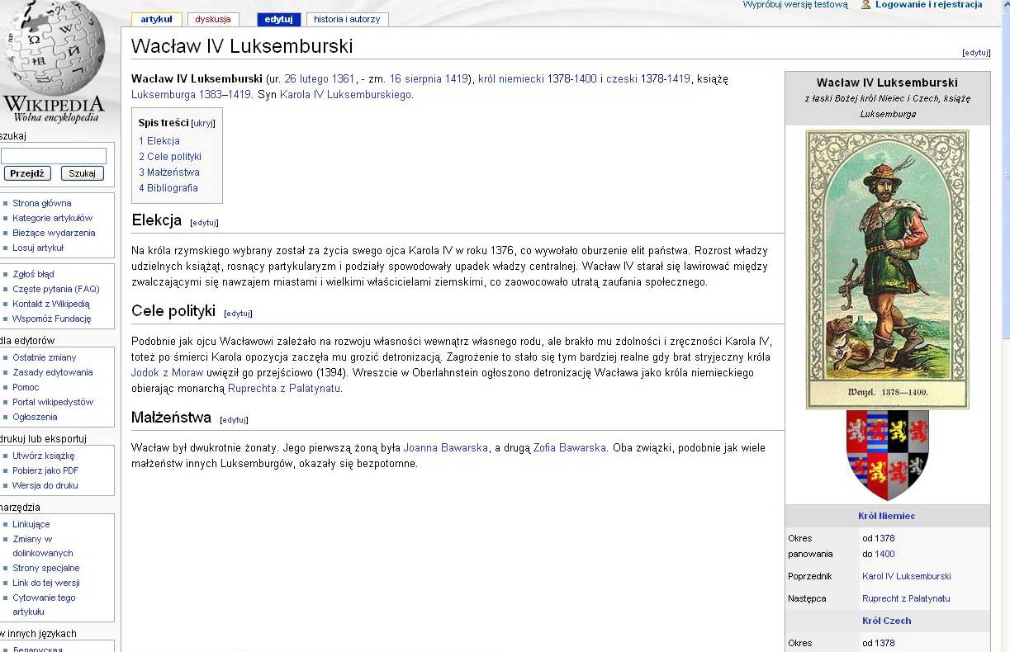1010x652 pixels.
Task: Jump to Cele polityki in the contents box
Action: point(170,157)
